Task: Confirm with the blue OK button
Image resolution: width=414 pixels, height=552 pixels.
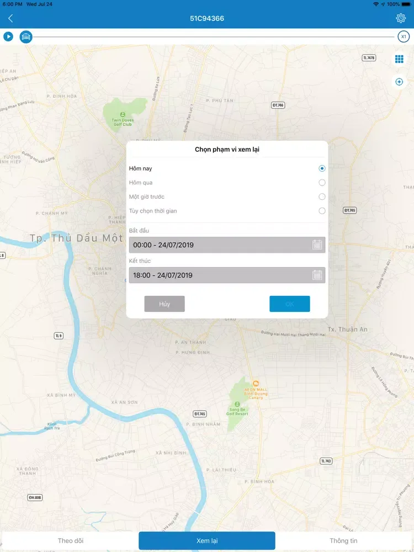Action: click(x=289, y=304)
